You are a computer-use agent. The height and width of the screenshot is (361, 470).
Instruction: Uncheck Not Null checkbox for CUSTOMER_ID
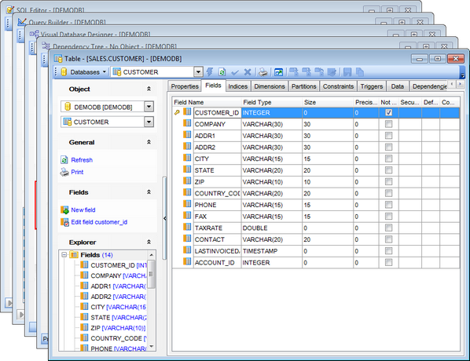pyautogui.click(x=389, y=112)
